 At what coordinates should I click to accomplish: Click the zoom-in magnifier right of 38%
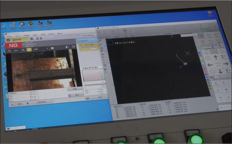coord(23,50)
